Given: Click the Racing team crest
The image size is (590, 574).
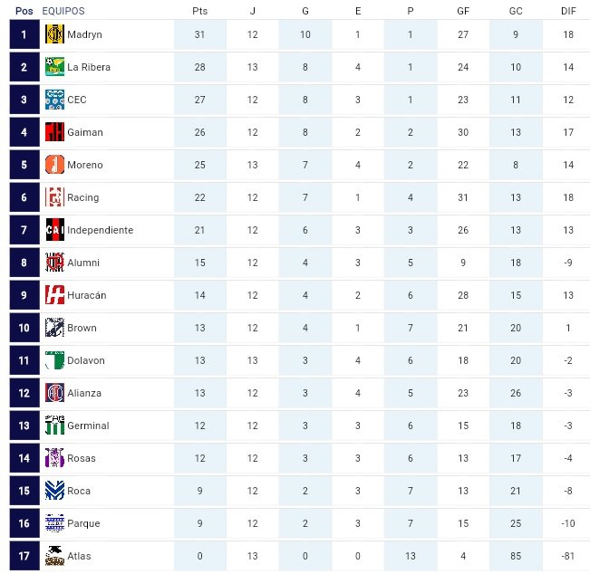Looking at the screenshot, I should click(x=54, y=197).
